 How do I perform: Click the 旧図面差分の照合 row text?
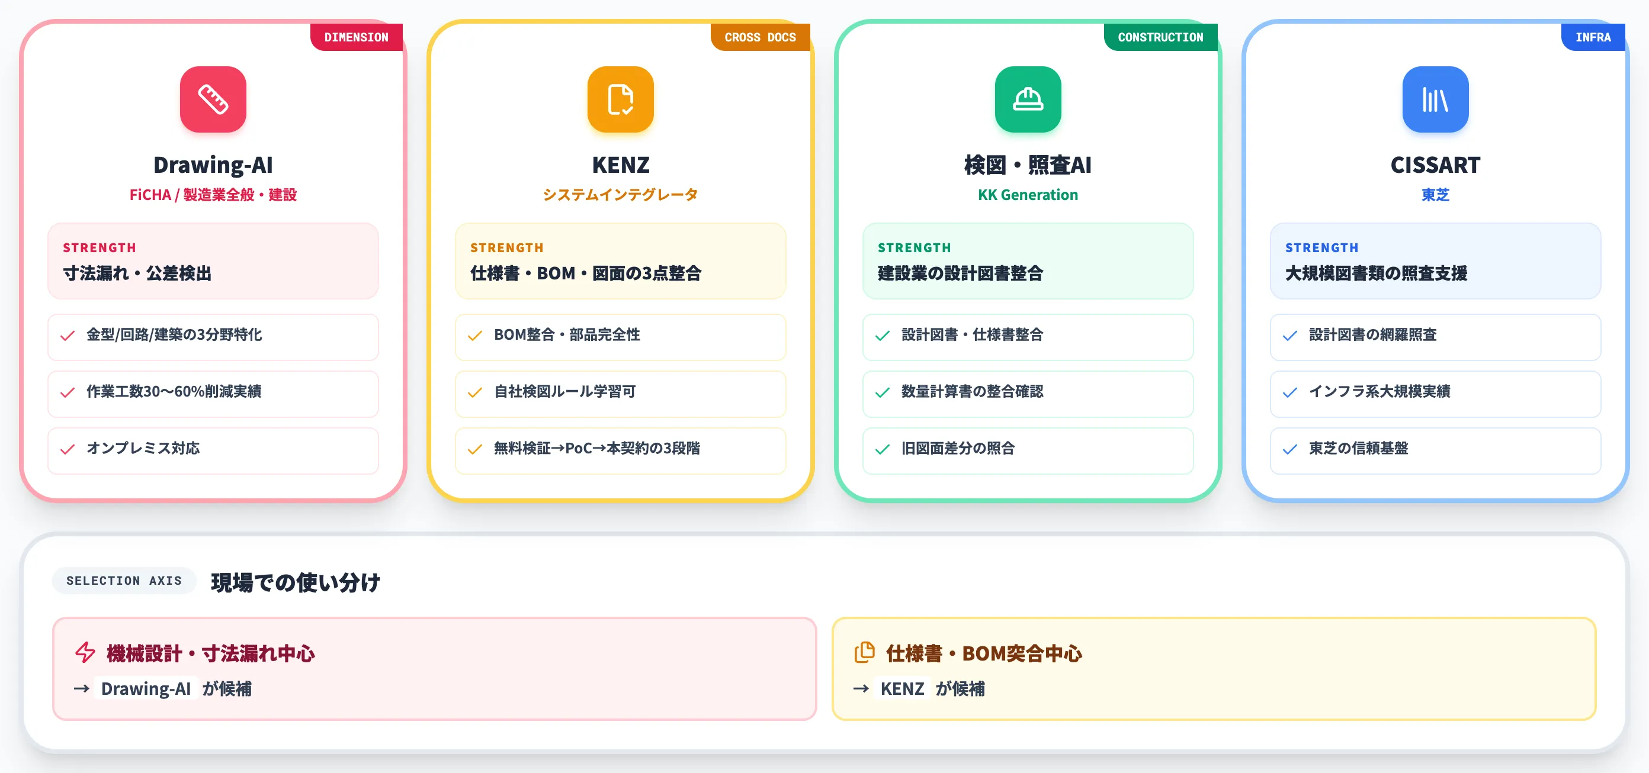point(958,449)
